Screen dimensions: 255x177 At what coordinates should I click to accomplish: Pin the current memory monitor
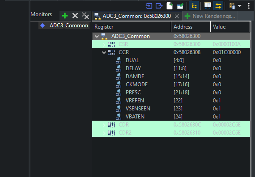180,6
